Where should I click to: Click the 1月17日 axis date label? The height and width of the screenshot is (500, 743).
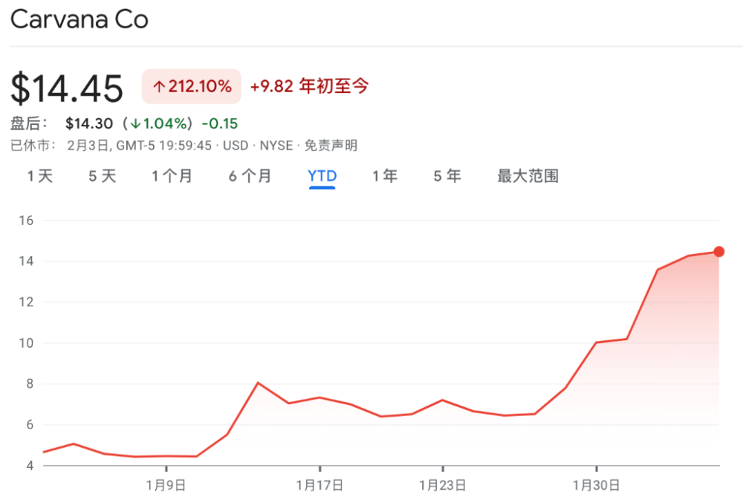[319, 485]
